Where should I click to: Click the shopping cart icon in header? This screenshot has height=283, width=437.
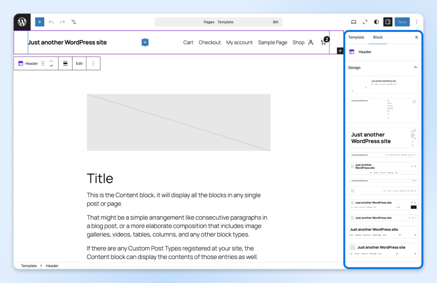[323, 42]
